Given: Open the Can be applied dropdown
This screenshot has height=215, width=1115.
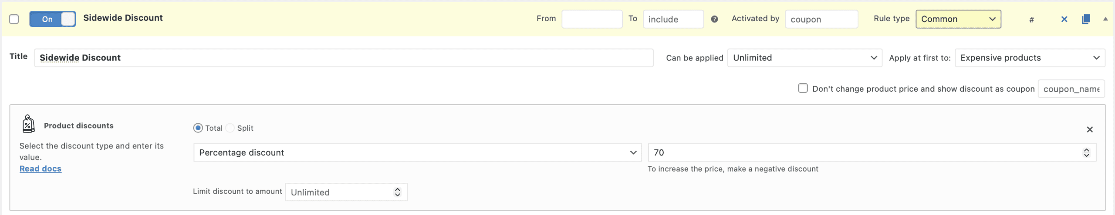Looking at the screenshot, I should (804, 58).
